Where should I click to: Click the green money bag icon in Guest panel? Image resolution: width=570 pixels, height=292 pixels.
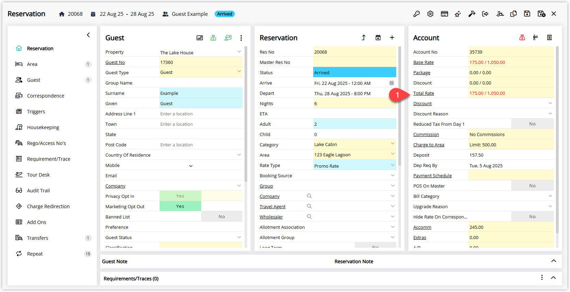point(213,38)
